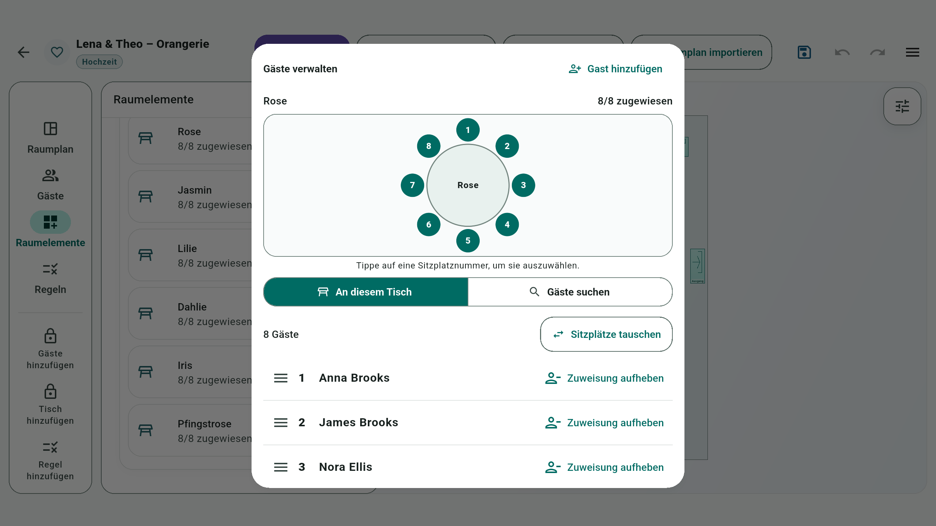Select seat number 8 on the Rose table
Viewport: 936px width, 526px height.
(x=429, y=146)
